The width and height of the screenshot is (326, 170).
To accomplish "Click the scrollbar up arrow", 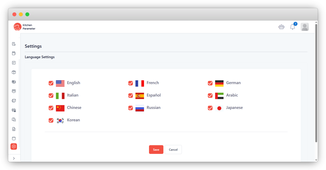I will click(316, 23).
